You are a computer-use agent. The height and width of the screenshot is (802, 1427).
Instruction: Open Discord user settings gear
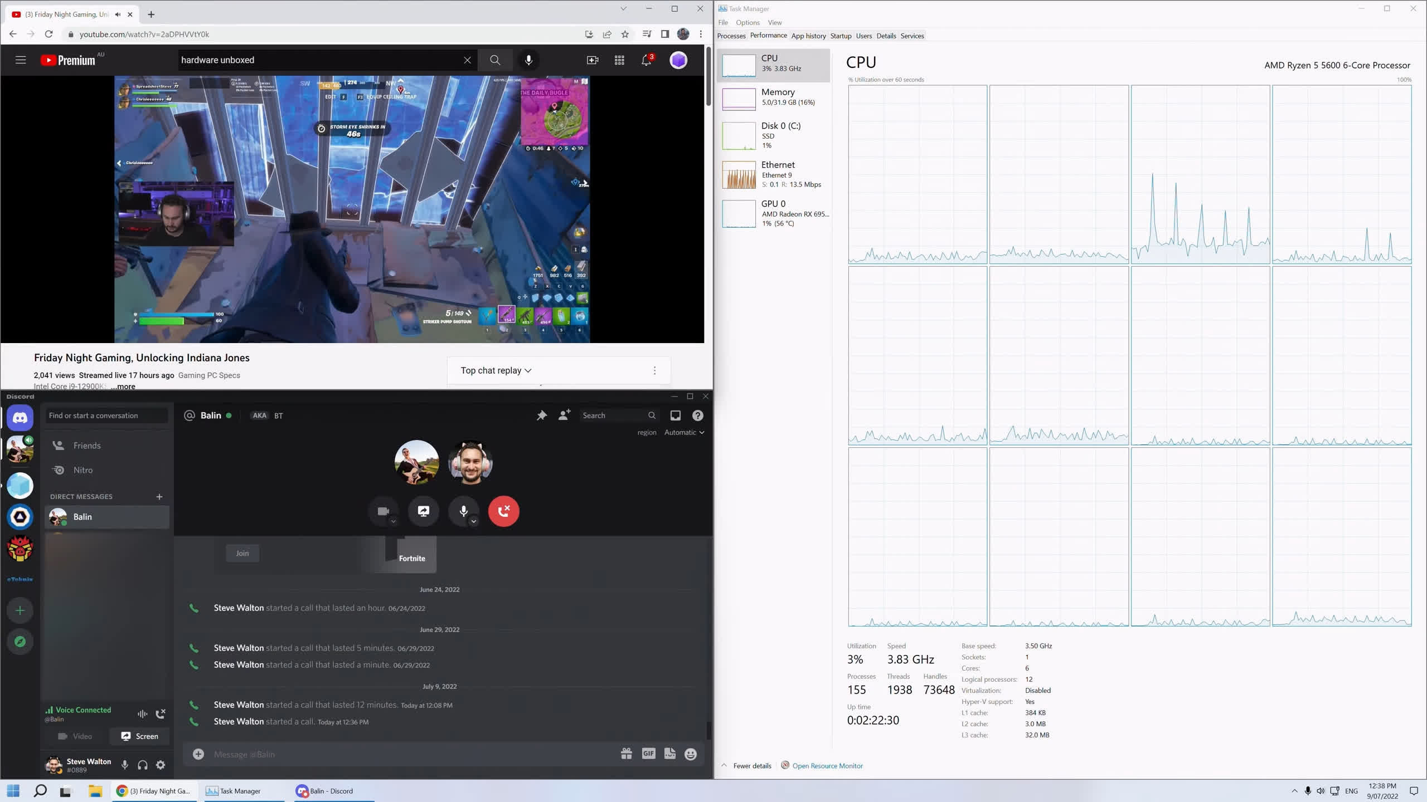coord(161,765)
